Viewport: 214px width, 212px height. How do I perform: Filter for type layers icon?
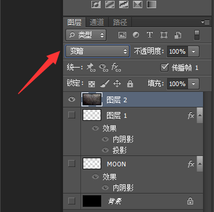(150, 35)
